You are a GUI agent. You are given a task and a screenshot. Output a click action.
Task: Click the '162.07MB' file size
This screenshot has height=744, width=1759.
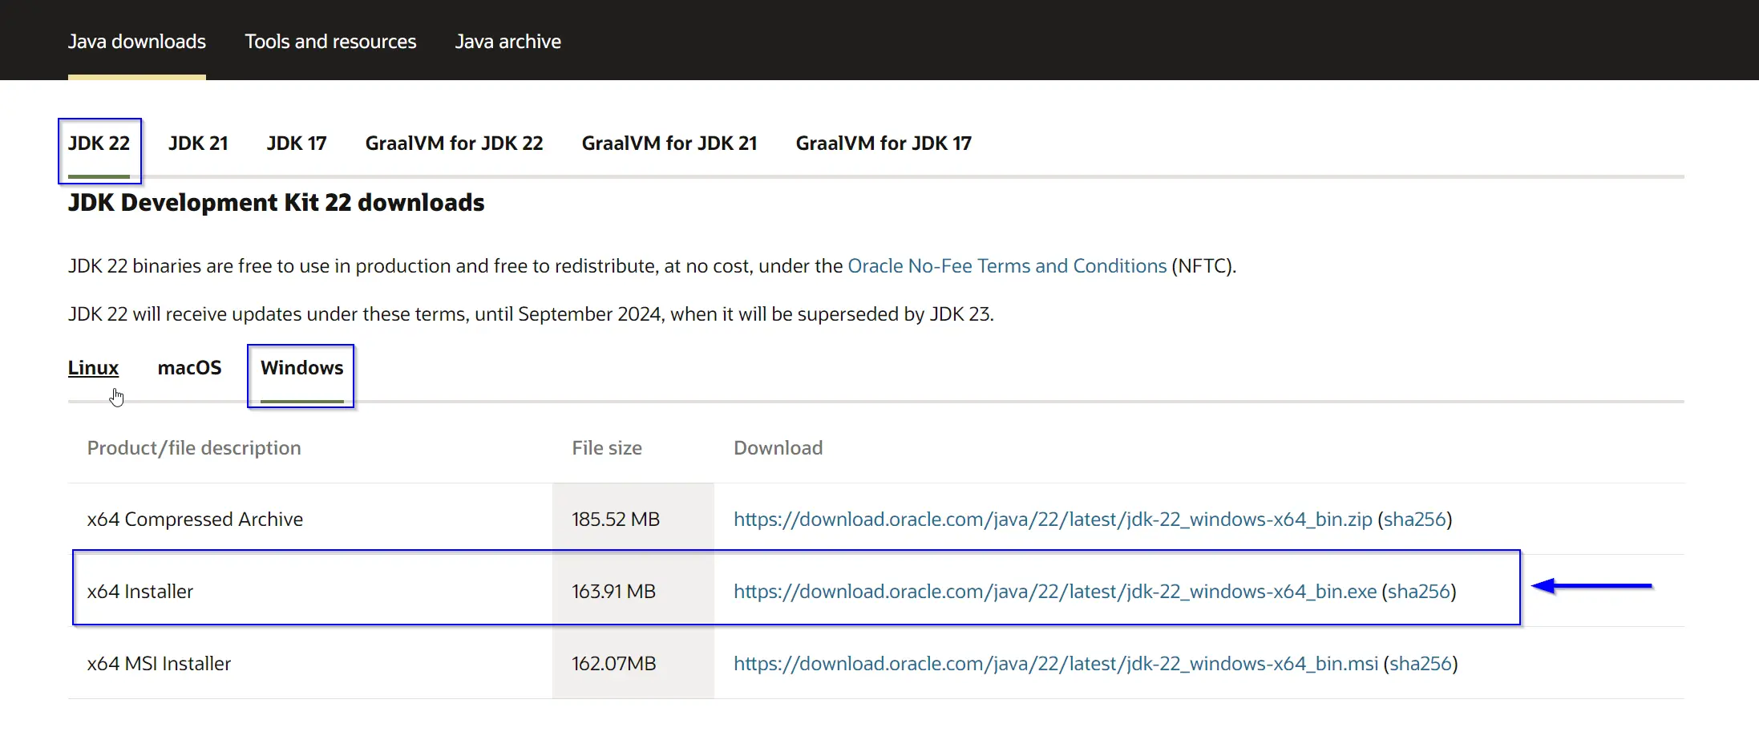click(x=613, y=664)
